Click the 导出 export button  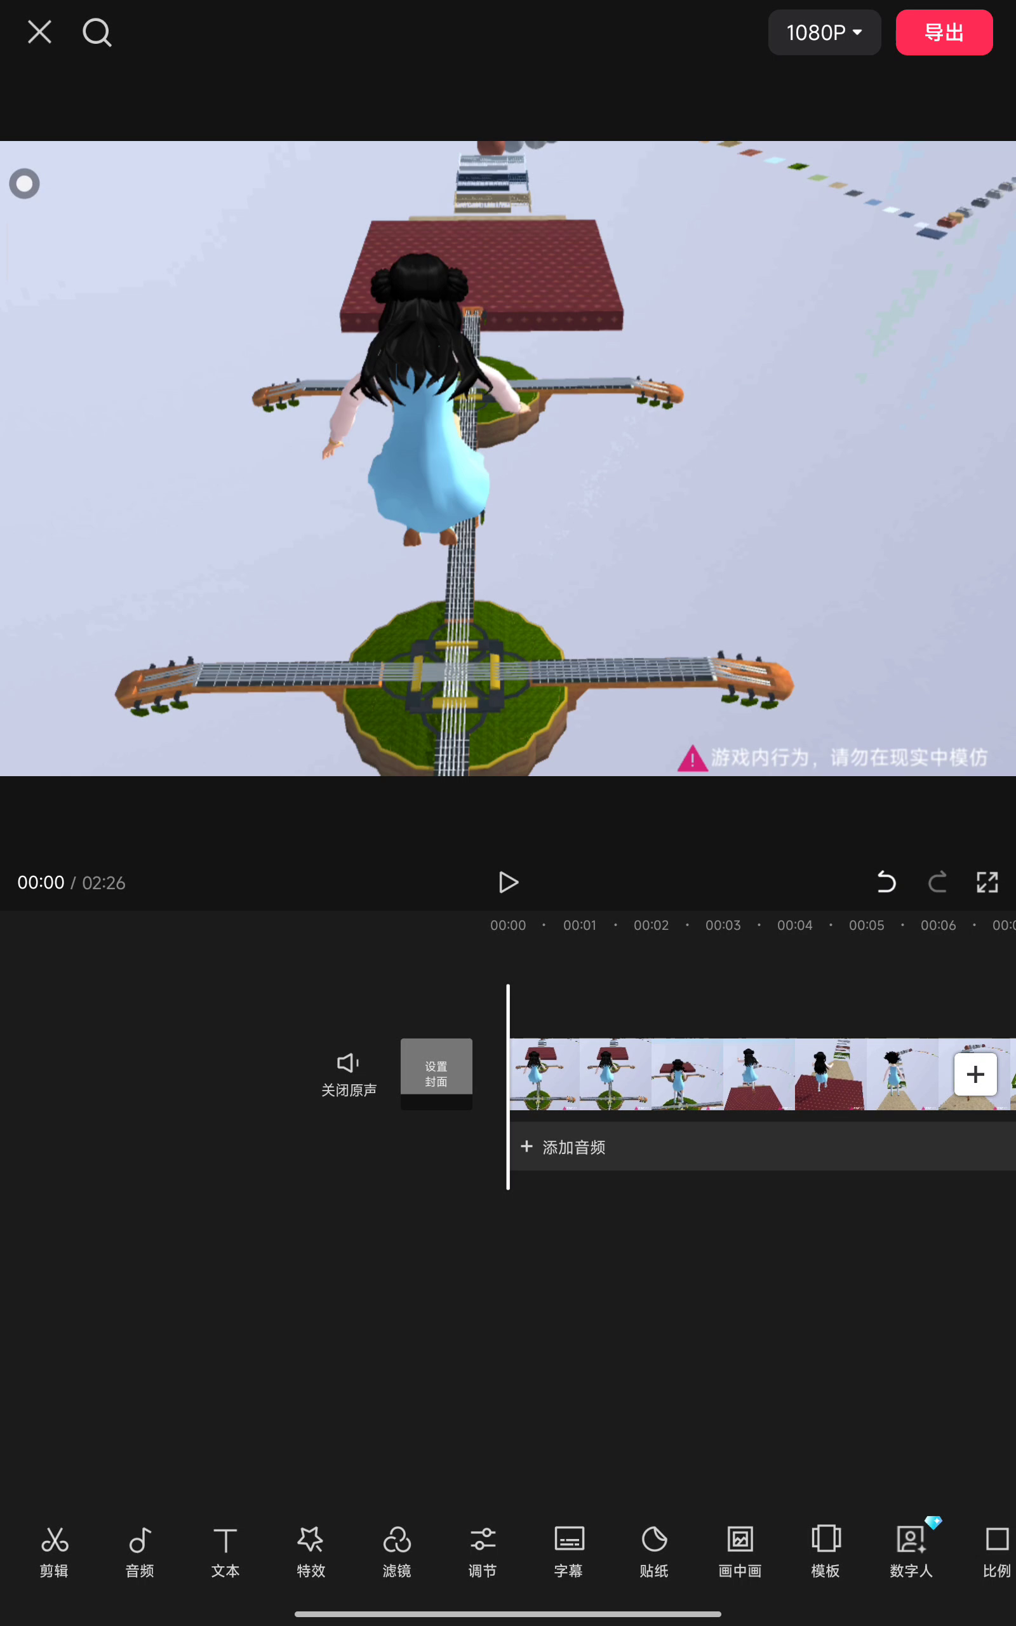coord(944,32)
